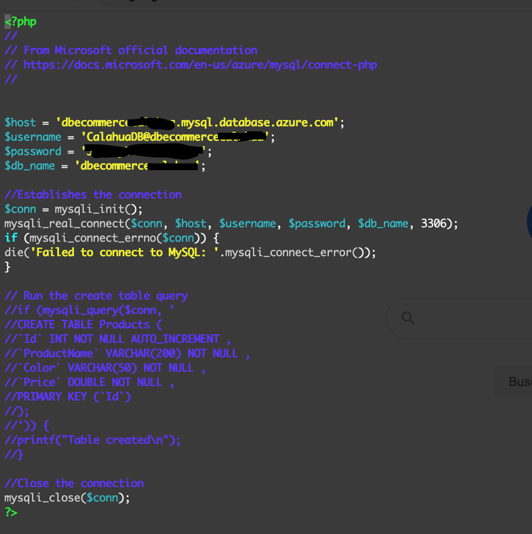Click the commented printf Table created line
The image size is (532, 534).
pos(92,440)
